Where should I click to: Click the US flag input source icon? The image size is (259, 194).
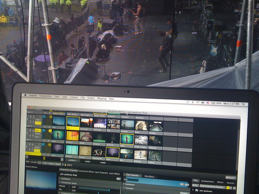coord(208,103)
